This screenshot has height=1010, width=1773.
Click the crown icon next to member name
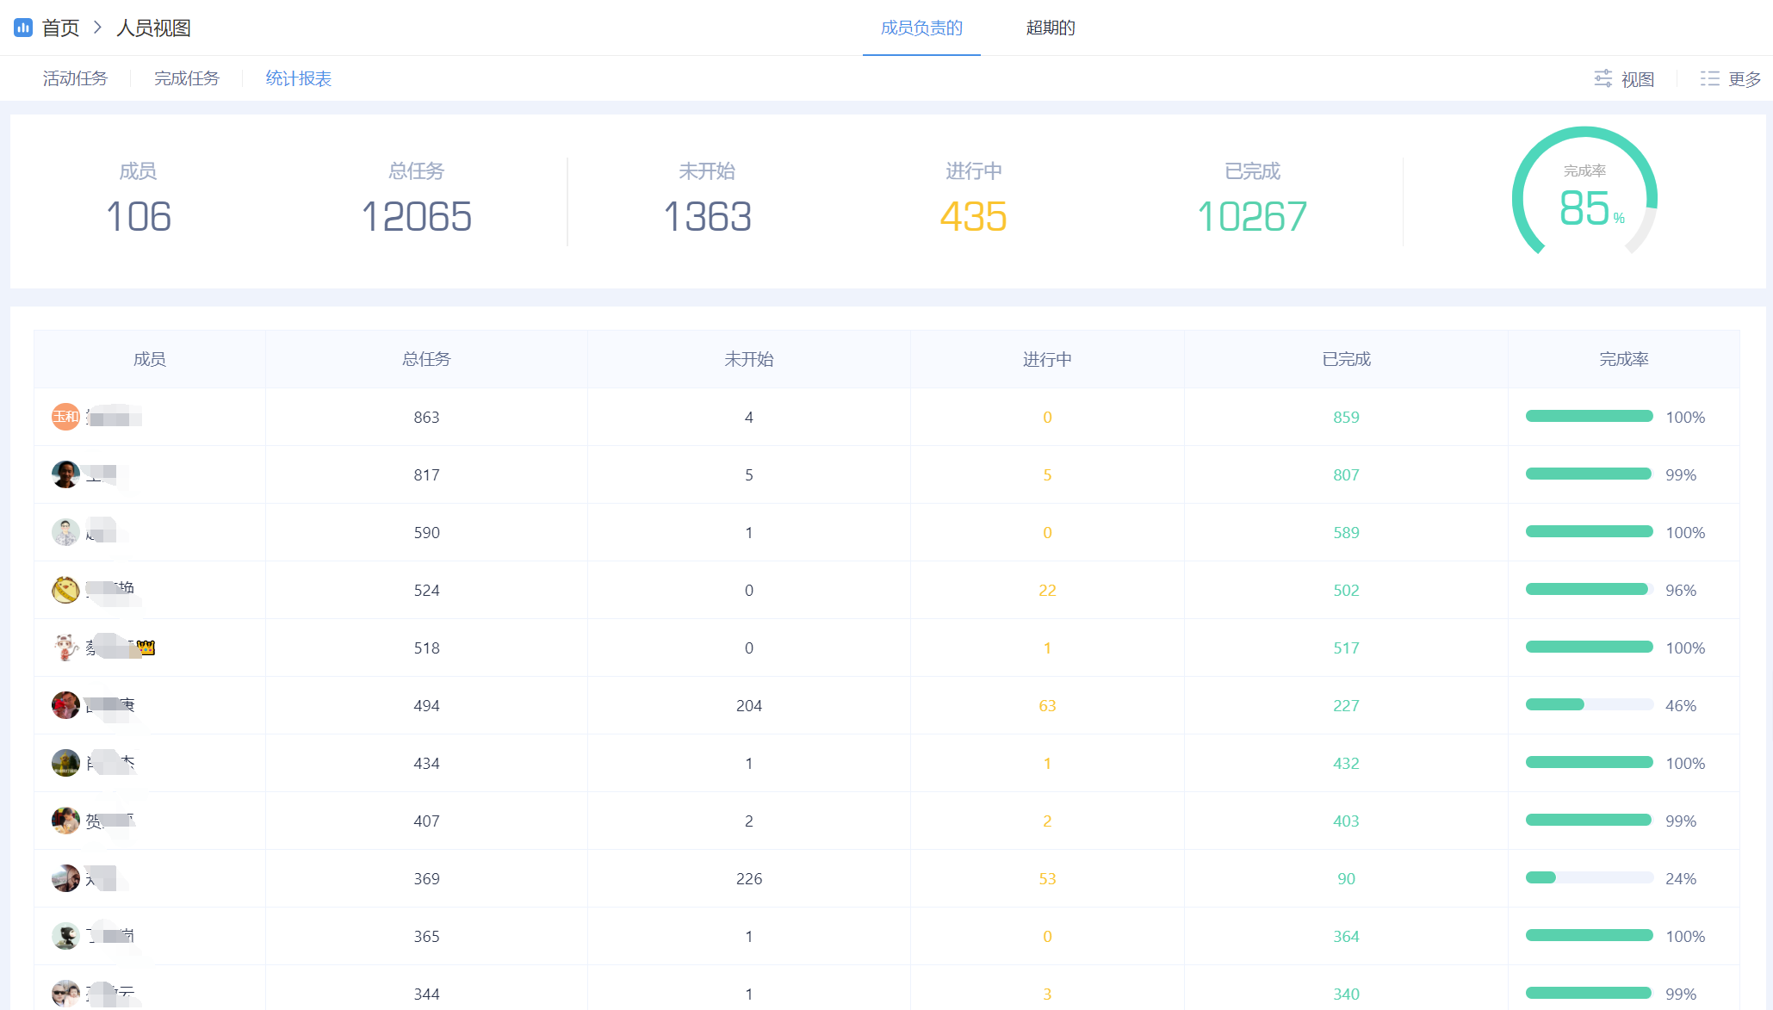146,648
